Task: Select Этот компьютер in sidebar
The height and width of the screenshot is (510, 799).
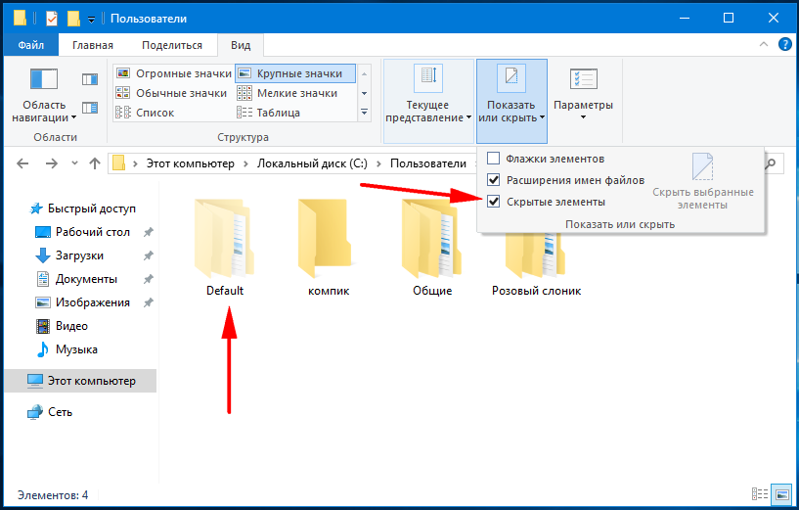Action: pos(80,381)
